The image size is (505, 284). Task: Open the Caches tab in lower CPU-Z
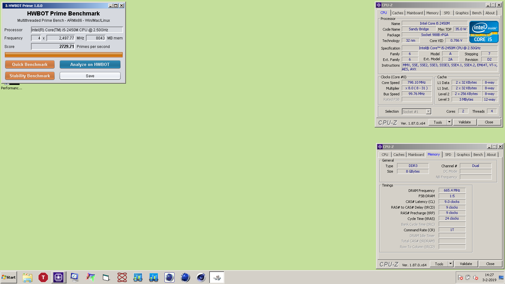(399, 155)
